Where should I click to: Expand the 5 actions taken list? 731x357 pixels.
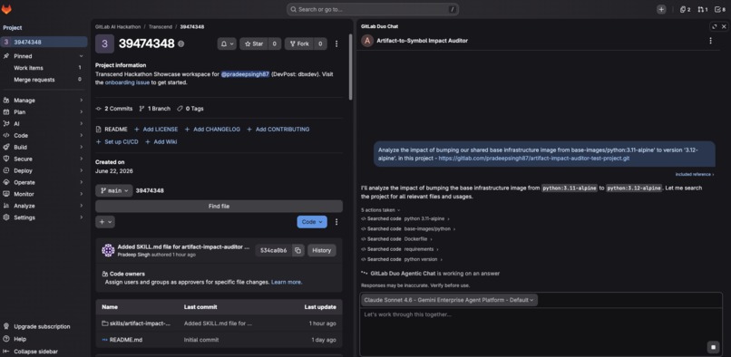[380, 209]
